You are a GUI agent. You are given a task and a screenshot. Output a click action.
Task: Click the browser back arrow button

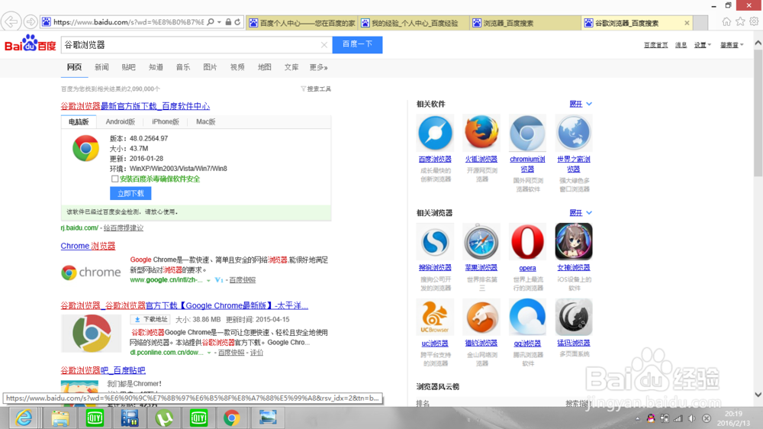click(x=11, y=22)
